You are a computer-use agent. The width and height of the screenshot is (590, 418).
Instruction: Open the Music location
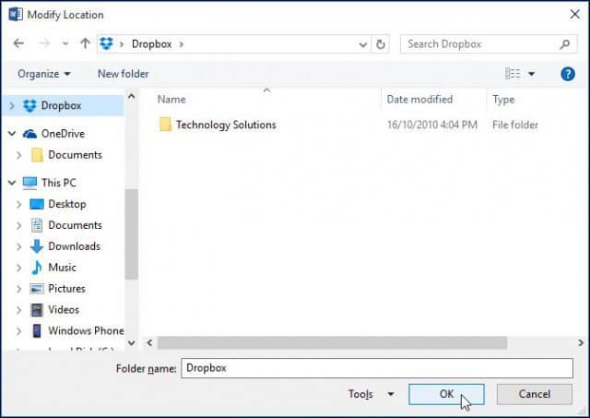click(62, 268)
